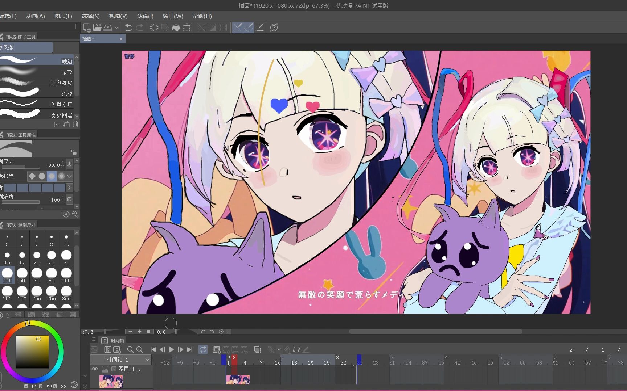Viewport: 627px width, 391px height.
Task: Toggle loop playback button
Action: (x=203, y=349)
